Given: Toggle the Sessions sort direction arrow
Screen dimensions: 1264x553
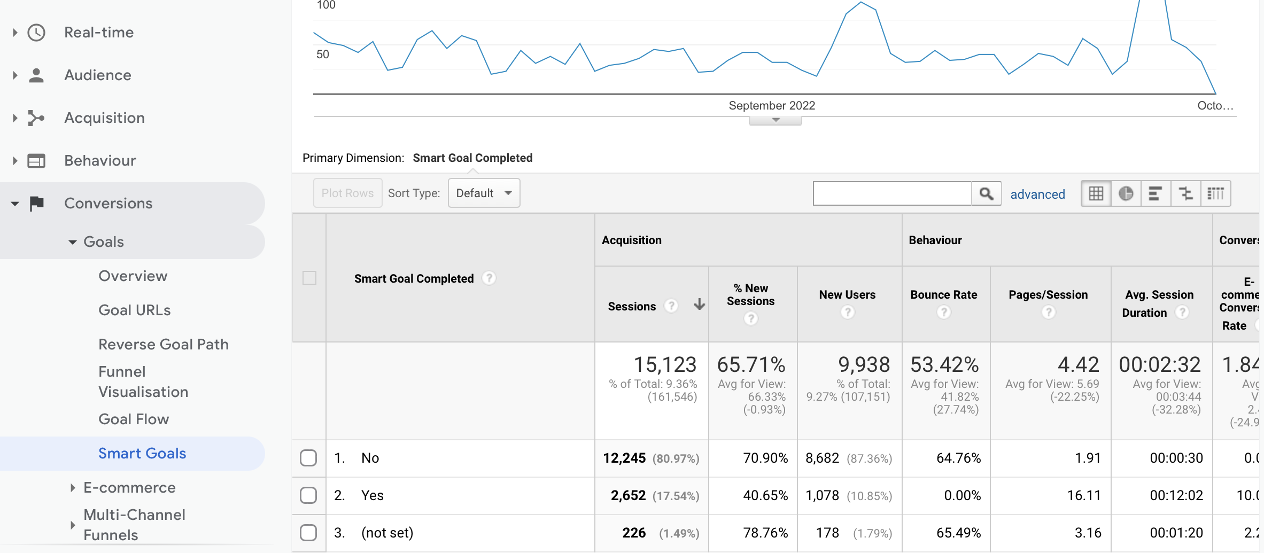Looking at the screenshot, I should tap(699, 306).
